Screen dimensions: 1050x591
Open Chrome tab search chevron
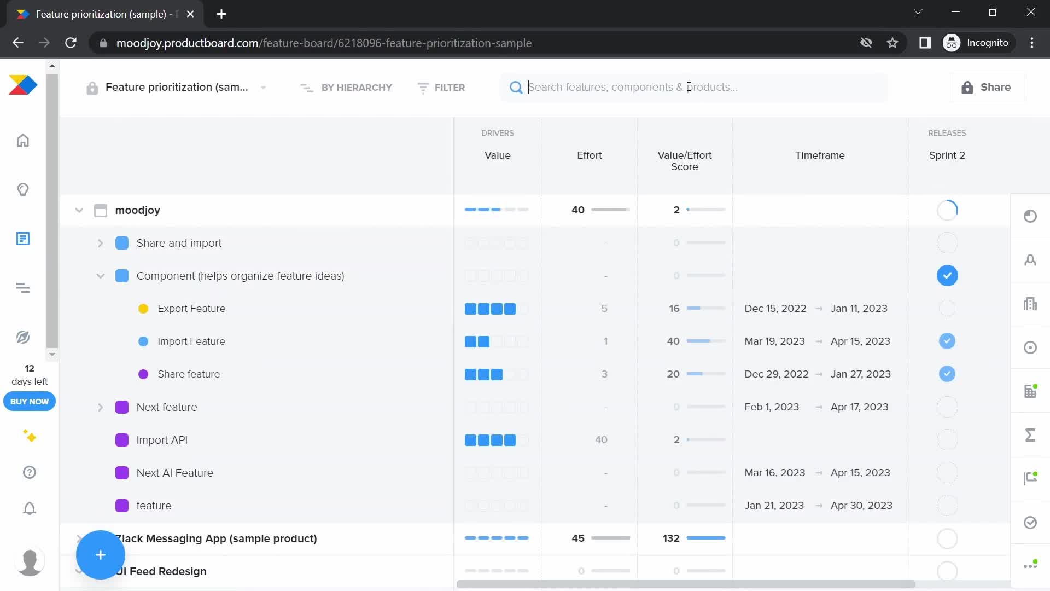pos(918,12)
